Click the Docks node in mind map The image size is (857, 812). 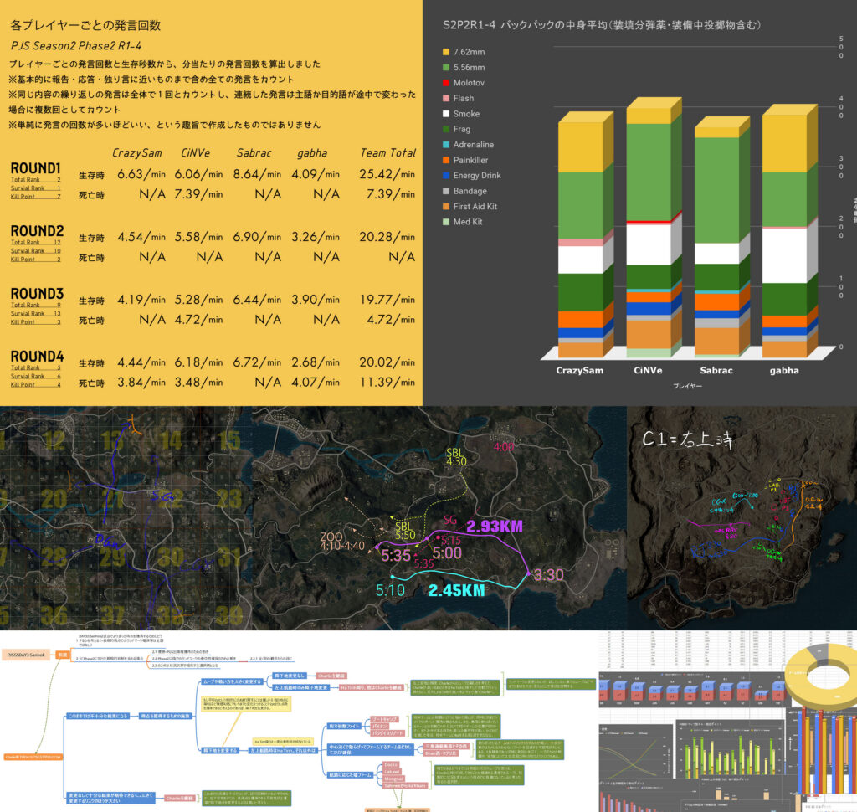(390, 763)
